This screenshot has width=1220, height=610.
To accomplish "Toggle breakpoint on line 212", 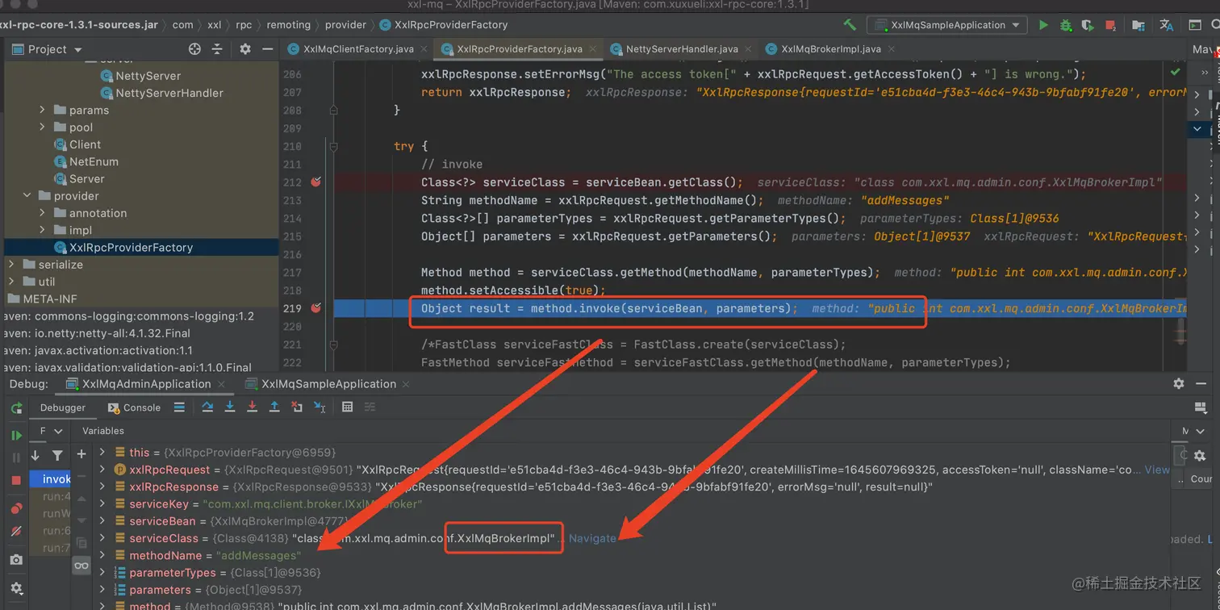I will pos(316,182).
